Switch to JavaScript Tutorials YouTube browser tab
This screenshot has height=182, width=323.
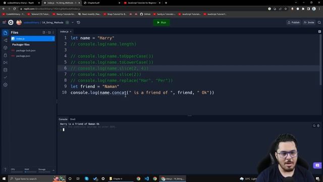click(x=142, y=3)
